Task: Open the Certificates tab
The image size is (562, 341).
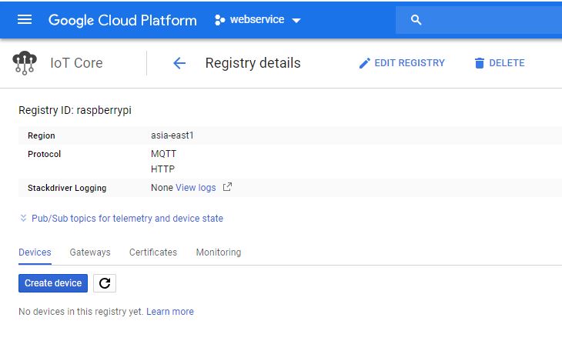Action: click(x=153, y=252)
